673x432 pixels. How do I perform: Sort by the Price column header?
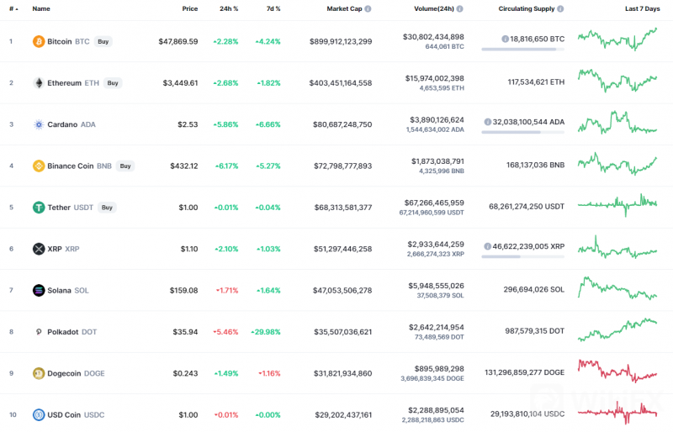189,8
